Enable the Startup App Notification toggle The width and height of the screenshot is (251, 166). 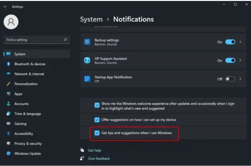tap(230, 79)
